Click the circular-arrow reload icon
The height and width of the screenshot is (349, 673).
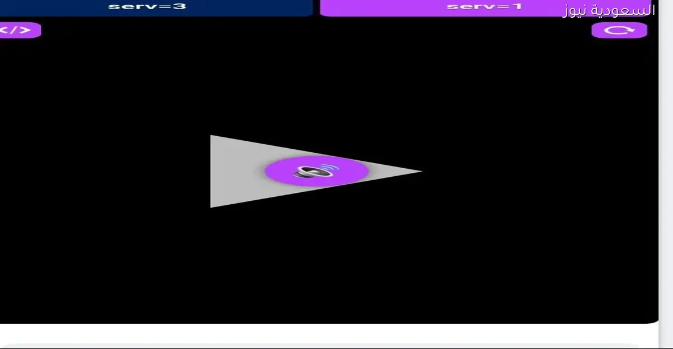click(x=619, y=30)
